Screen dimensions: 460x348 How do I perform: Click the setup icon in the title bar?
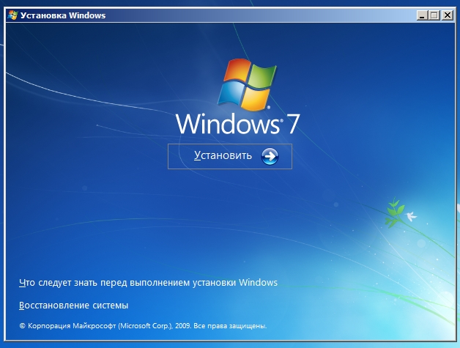point(12,15)
